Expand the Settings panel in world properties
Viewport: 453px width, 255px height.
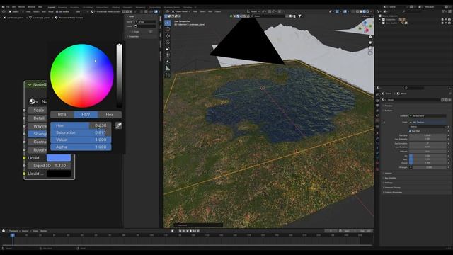tap(389, 183)
